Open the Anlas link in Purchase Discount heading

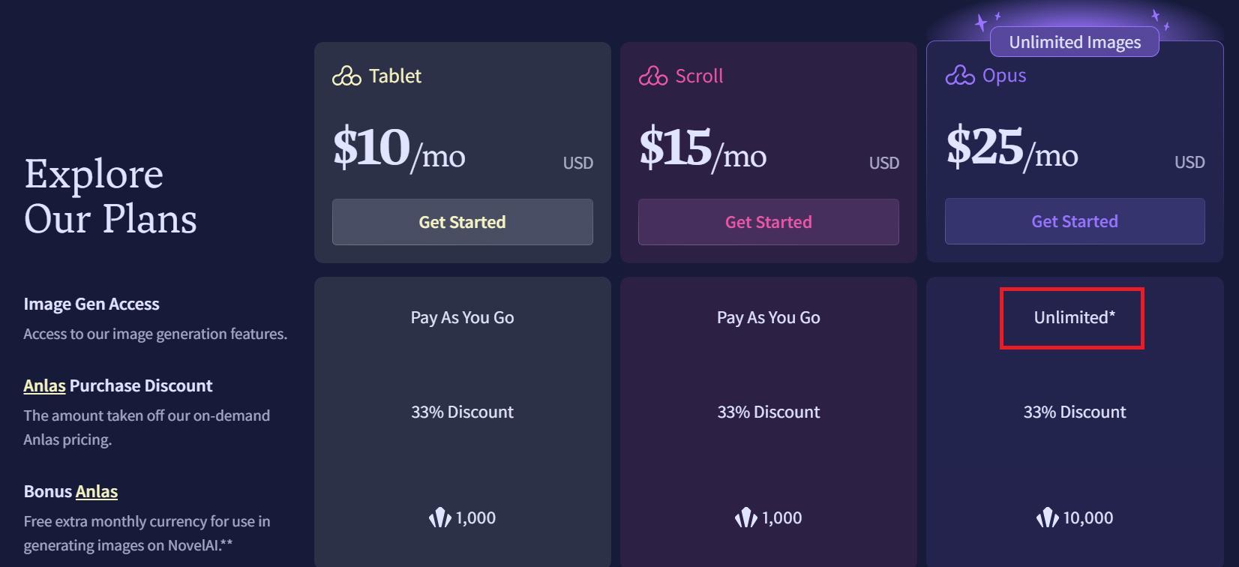pyautogui.click(x=44, y=385)
